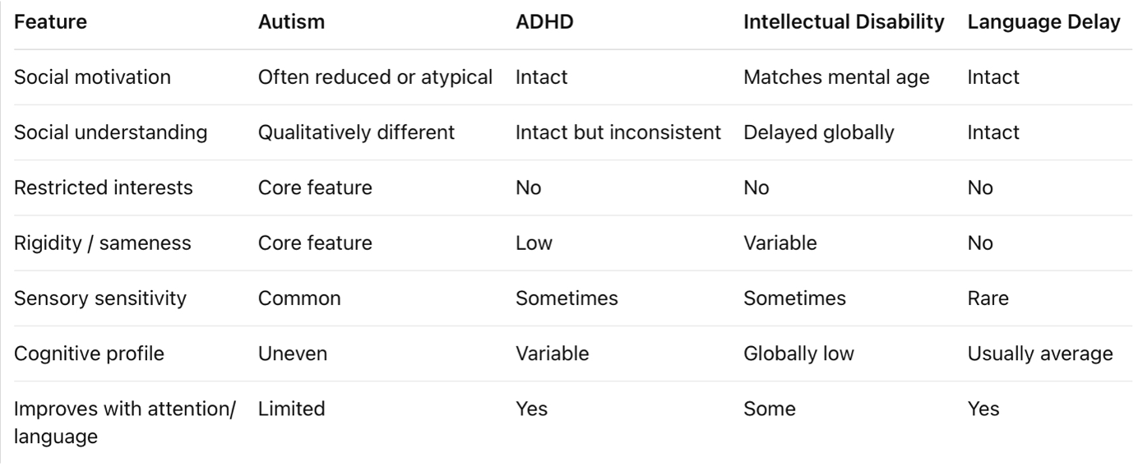Select the 'Globally low' cell

point(798,354)
